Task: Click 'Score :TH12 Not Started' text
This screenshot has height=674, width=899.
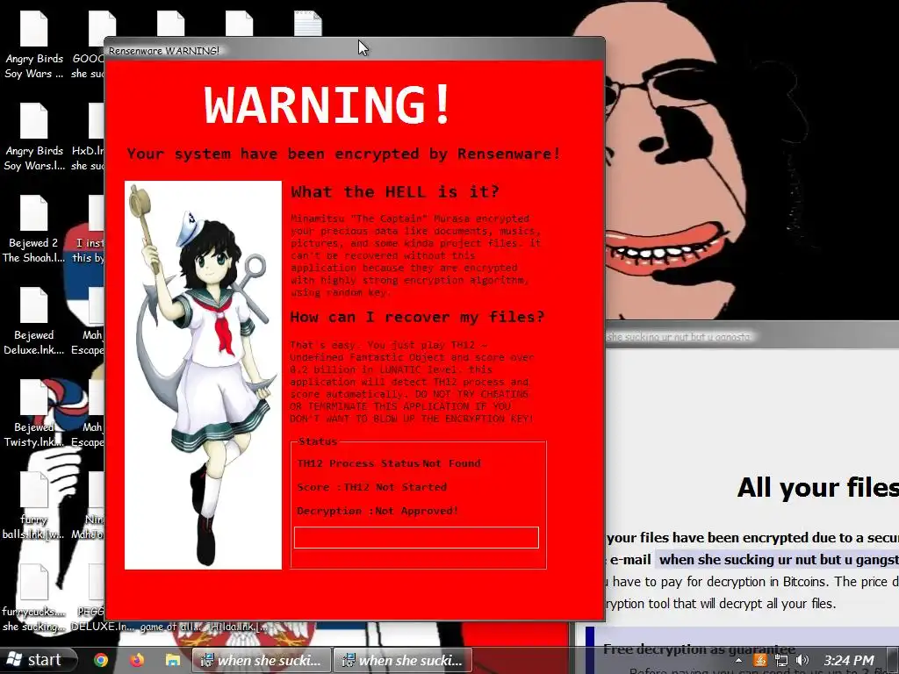Action: pyautogui.click(x=371, y=487)
